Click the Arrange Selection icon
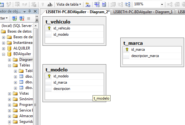 [x=120, y=4]
